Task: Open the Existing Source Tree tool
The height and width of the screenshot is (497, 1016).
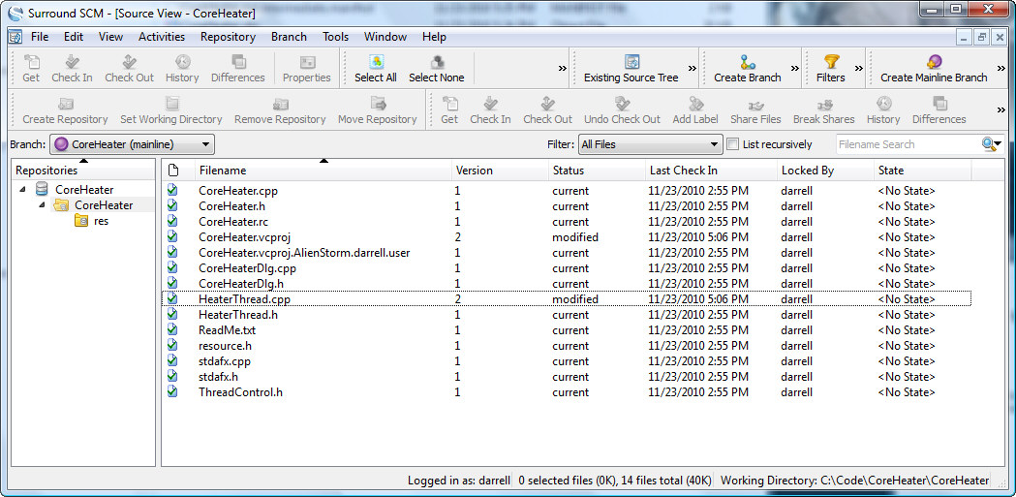Action: (x=631, y=62)
